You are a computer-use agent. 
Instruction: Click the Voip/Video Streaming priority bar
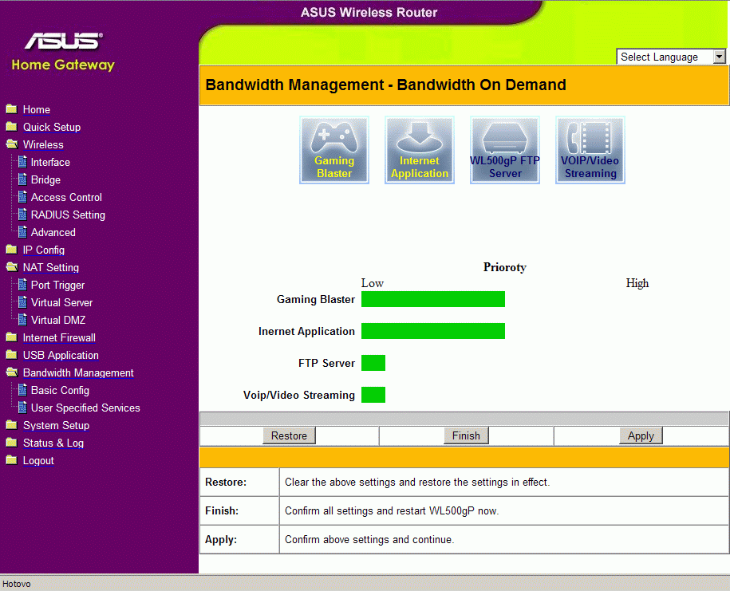[373, 395]
